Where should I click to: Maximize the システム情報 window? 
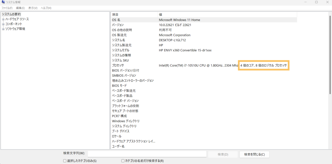click(x=316, y=2)
